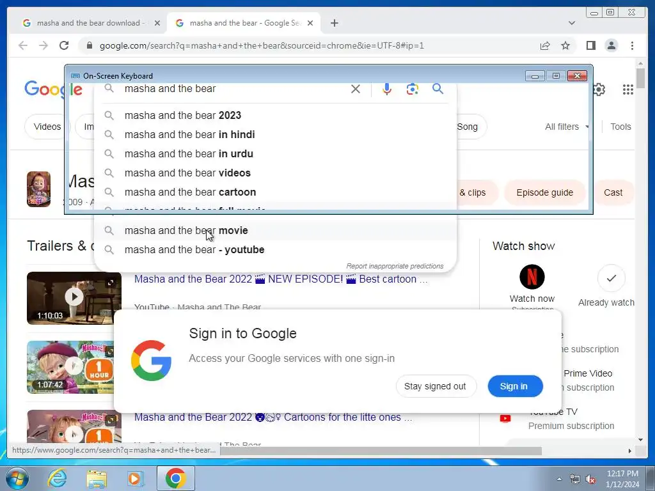This screenshot has height=491, width=655.
Task: Click the Chrome back arrow
Action: click(x=23, y=45)
